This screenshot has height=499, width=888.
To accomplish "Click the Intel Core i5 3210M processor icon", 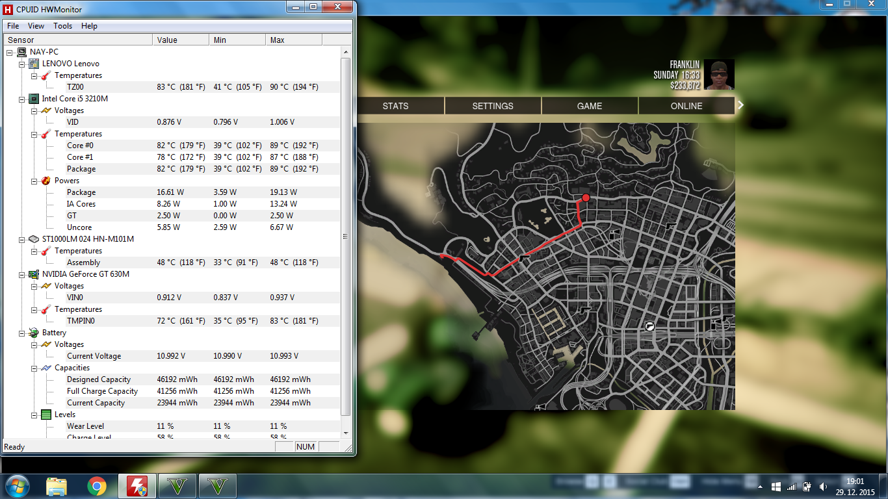I will (x=34, y=99).
